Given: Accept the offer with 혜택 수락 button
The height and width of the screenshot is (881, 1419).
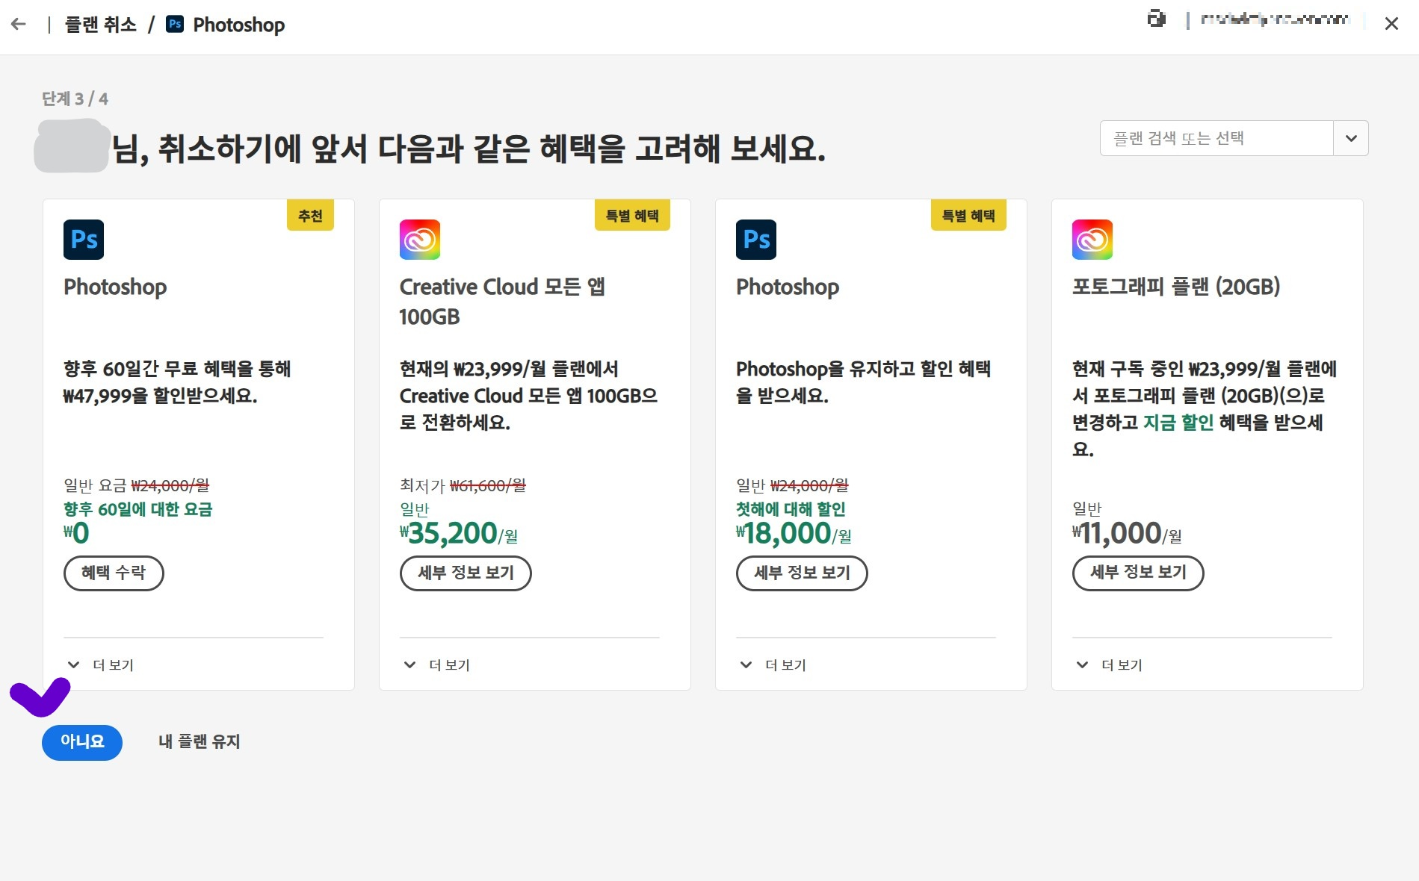Looking at the screenshot, I should tap(114, 573).
